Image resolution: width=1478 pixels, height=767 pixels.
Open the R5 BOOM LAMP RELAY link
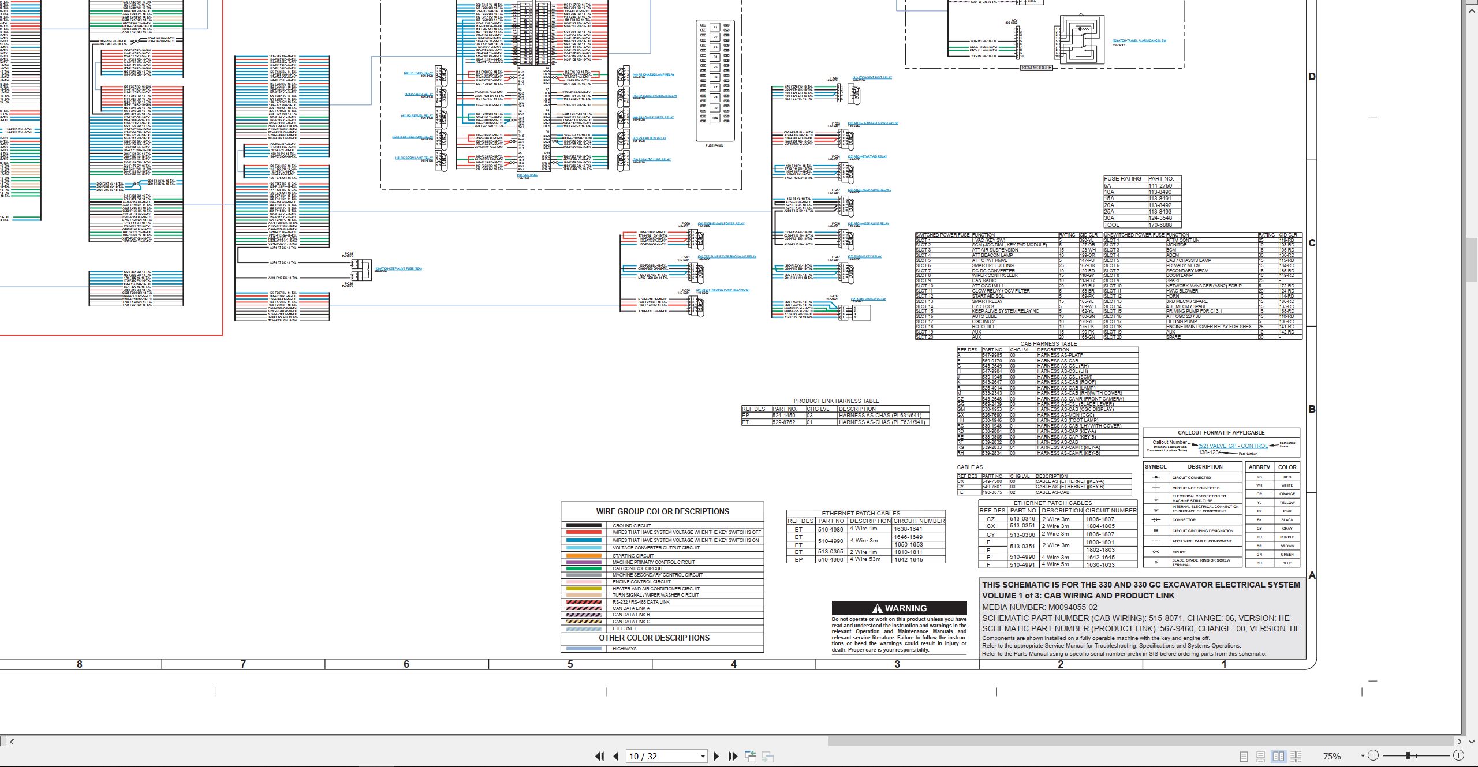click(x=414, y=158)
